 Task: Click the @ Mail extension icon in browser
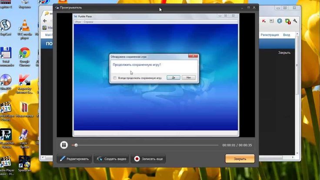coord(280,21)
